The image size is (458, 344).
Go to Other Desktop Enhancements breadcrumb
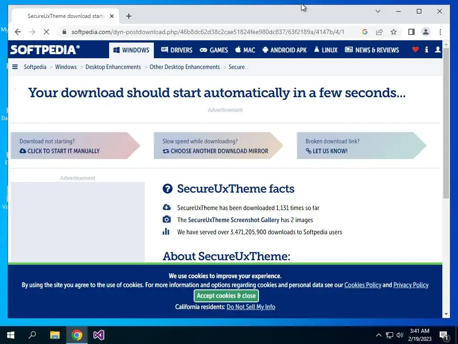(x=185, y=67)
